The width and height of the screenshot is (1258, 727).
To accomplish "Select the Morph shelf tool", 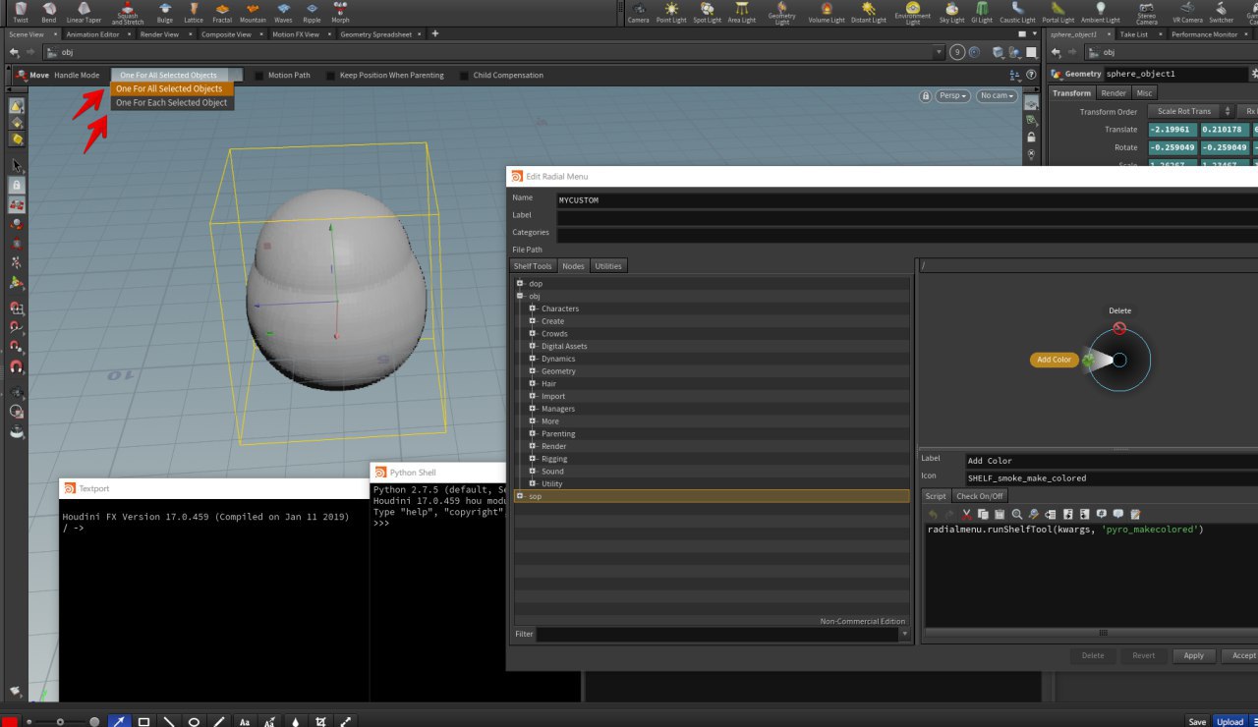I will (340, 12).
